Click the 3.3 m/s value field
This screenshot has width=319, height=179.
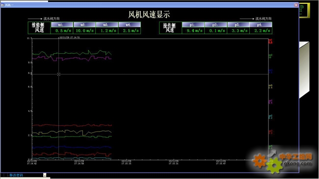click(238, 31)
